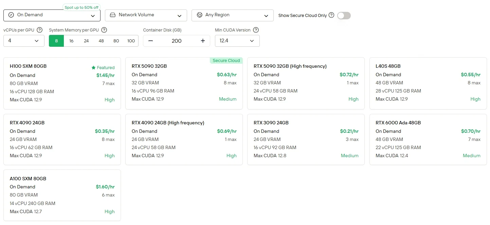Click the help icon next to vCPUs per GPU

click(x=40, y=30)
